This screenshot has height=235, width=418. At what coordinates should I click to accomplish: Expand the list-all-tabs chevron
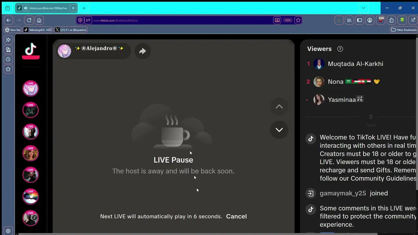(363, 8)
